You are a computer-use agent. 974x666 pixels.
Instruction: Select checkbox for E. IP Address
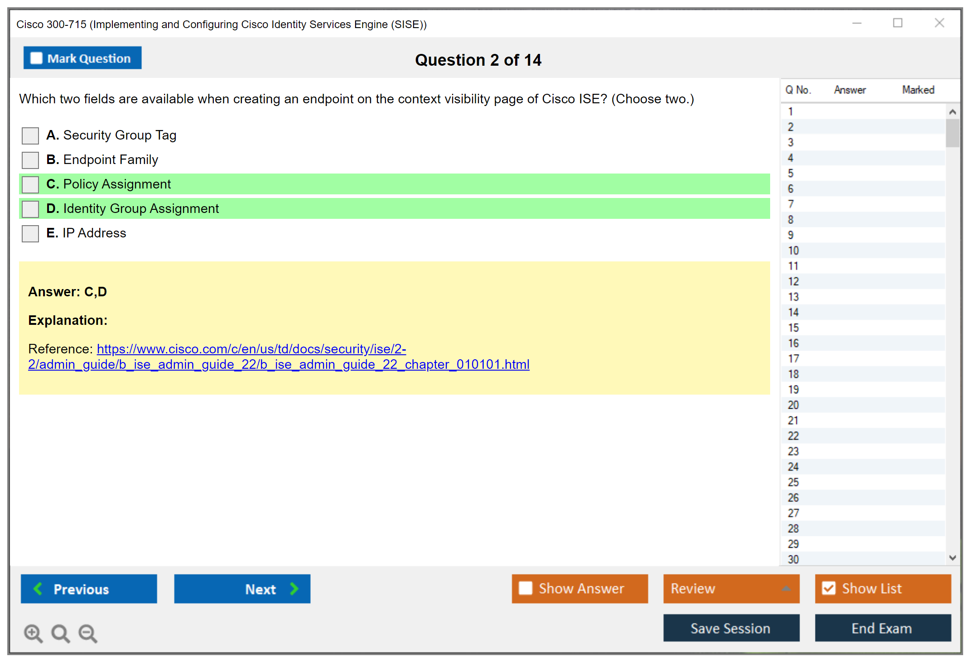click(x=30, y=233)
